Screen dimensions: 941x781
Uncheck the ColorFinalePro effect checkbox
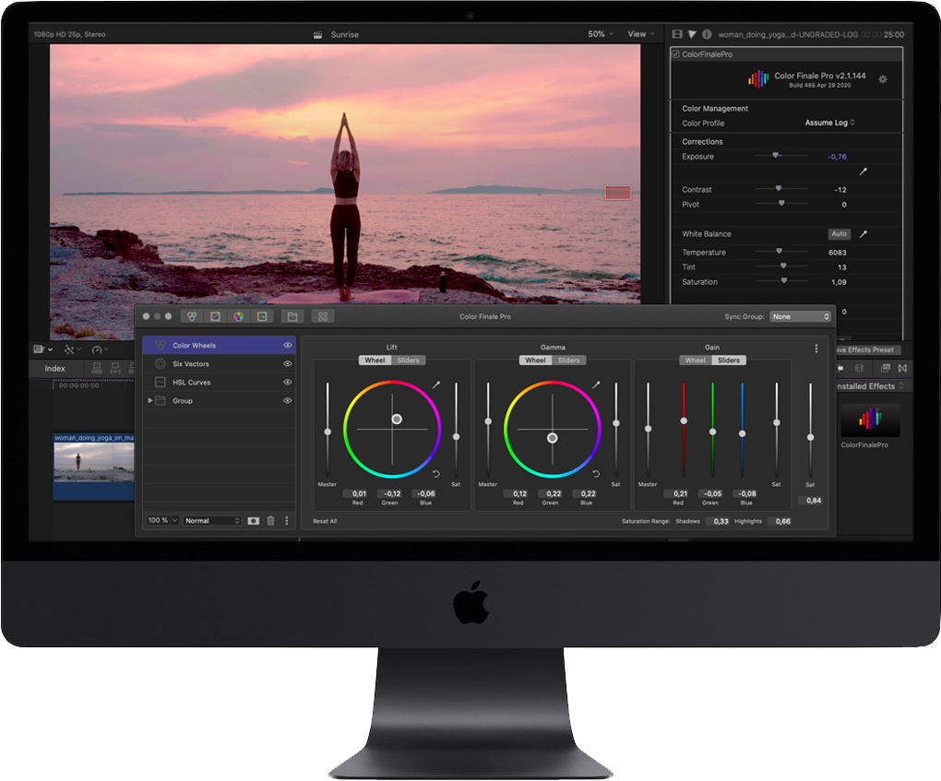coord(676,54)
